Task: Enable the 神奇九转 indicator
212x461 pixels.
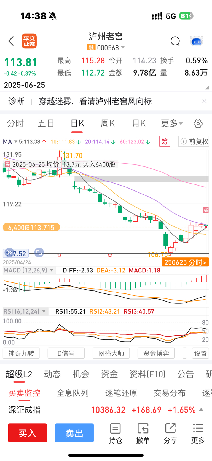Action: pos(21,353)
